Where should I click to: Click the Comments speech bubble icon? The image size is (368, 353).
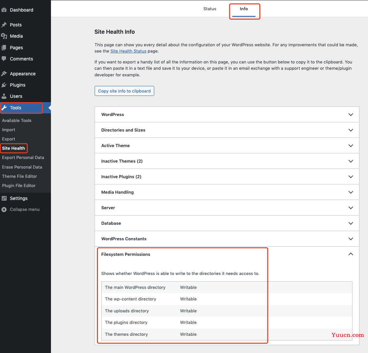(x=4, y=59)
